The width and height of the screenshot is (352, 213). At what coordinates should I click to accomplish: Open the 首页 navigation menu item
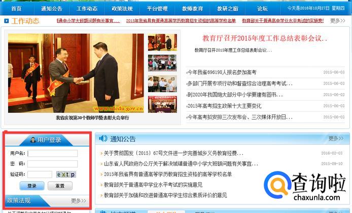[x=16, y=9]
